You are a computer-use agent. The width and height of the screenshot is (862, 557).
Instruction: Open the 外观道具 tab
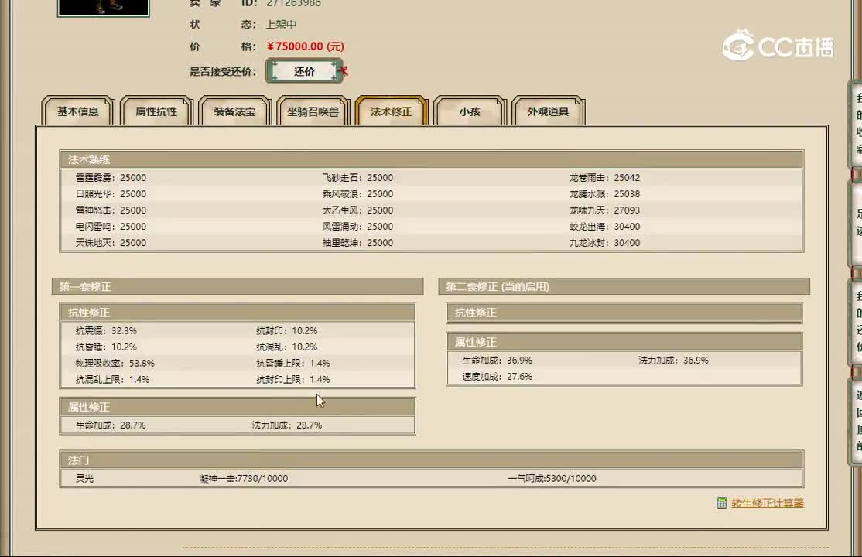(x=547, y=112)
